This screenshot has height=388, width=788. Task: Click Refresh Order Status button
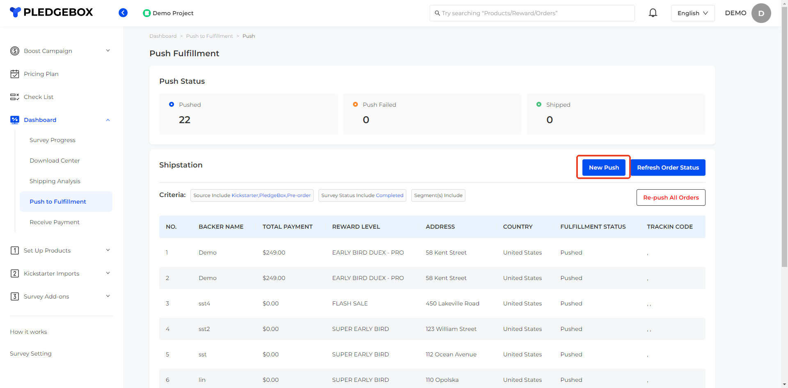[x=668, y=168]
